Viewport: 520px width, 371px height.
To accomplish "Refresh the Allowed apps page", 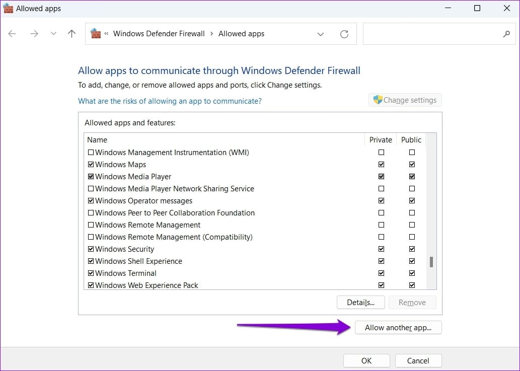I will pyautogui.click(x=344, y=34).
